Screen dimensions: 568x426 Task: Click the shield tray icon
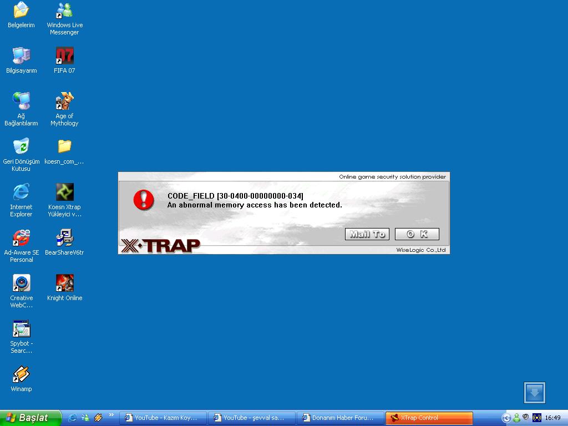[x=526, y=417]
